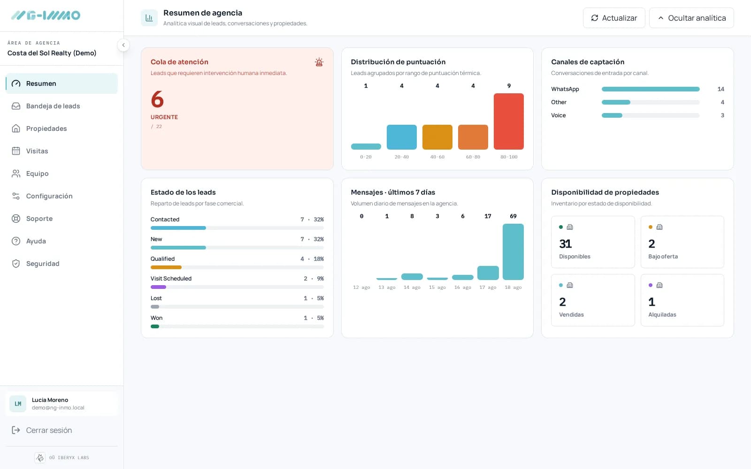This screenshot has width=751, height=469.
Task: Click the inbox icon beside Bandeja de leads
Action: (x=16, y=106)
